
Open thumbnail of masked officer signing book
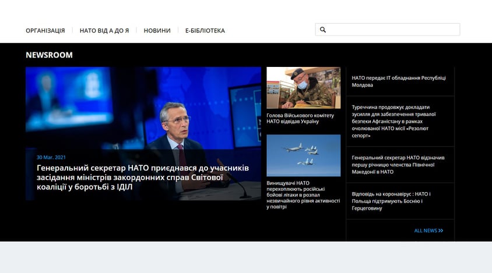coord(304,88)
